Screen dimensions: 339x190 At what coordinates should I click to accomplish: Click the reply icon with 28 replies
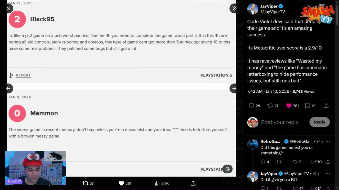[x=252, y=106]
